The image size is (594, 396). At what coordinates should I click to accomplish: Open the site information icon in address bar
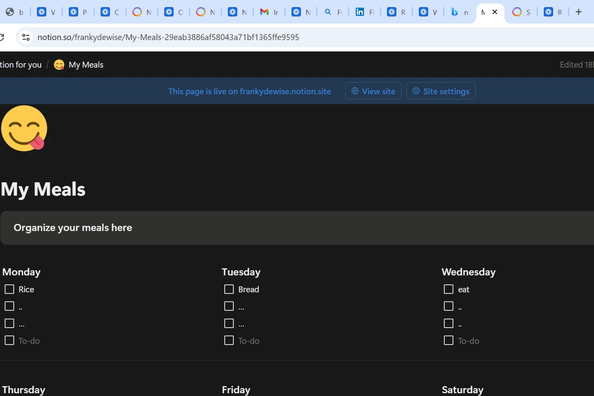26,37
